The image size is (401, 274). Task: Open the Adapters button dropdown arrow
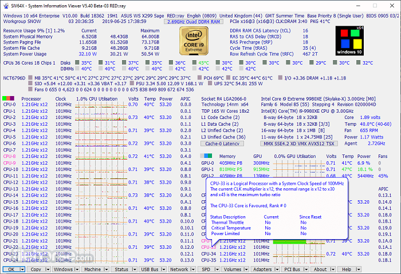click(x=277, y=269)
